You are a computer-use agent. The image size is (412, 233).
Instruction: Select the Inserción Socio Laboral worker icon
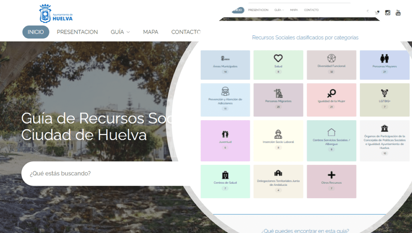(x=278, y=134)
